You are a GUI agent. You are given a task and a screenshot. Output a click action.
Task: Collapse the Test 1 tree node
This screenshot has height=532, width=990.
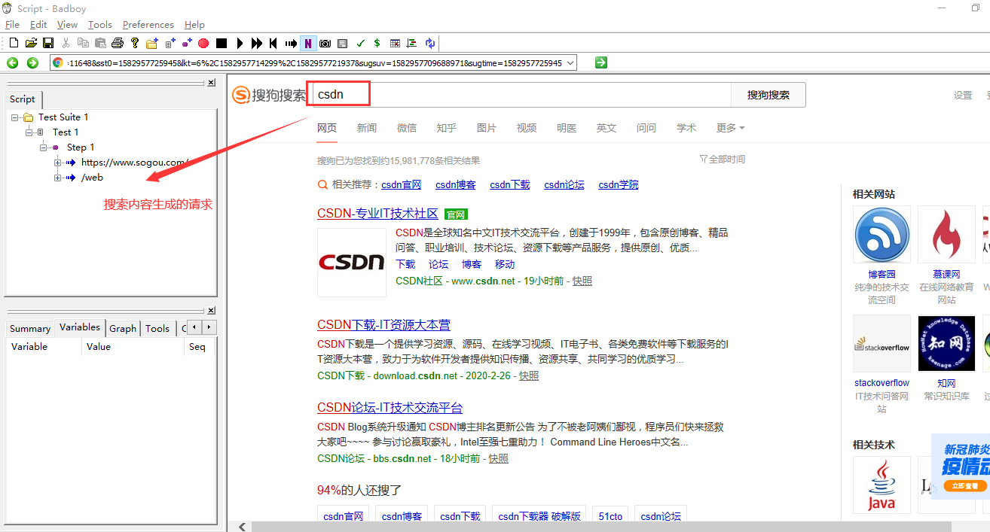point(29,132)
